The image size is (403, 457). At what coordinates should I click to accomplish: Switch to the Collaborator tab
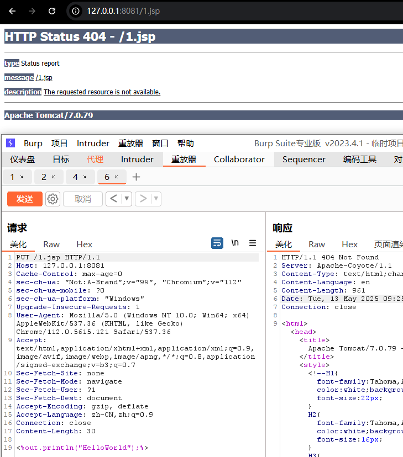click(239, 159)
